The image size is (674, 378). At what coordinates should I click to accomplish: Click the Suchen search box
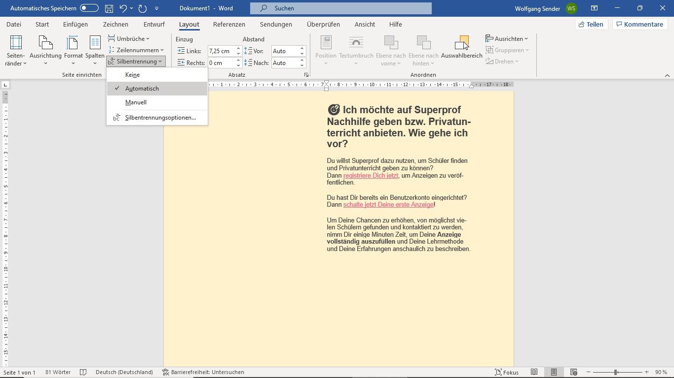(x=341, y=8)
